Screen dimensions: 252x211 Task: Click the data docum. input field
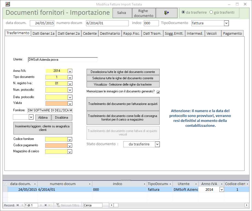[x=42, y=23]
